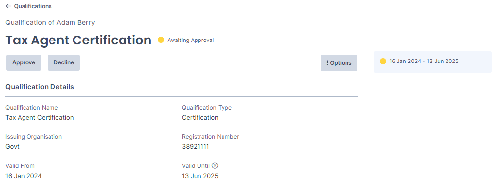The height and width of the screenshot is (185, 496).
Task: Click registration number 38921111
Action: (x=195, y=147)
